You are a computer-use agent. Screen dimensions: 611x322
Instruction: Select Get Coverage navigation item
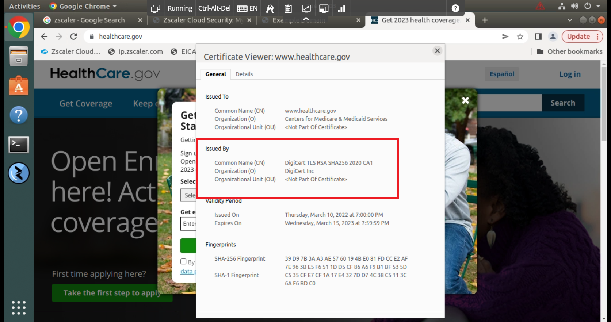[86, 104]
